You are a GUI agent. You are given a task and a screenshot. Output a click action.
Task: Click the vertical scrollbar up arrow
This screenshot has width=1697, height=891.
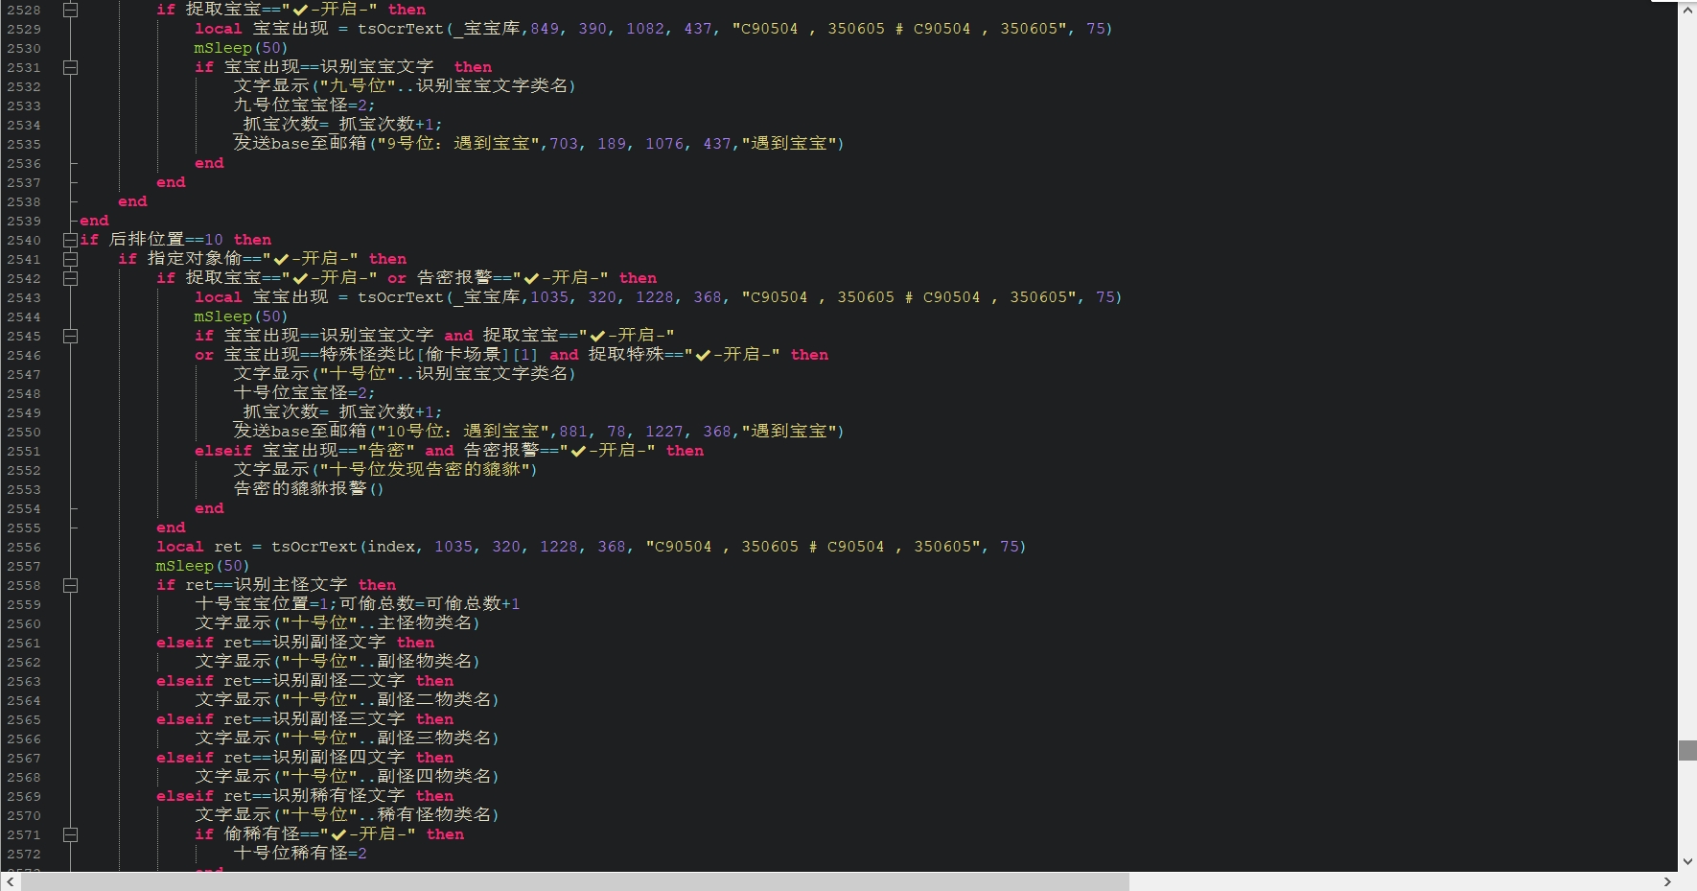coord(1687,10)
